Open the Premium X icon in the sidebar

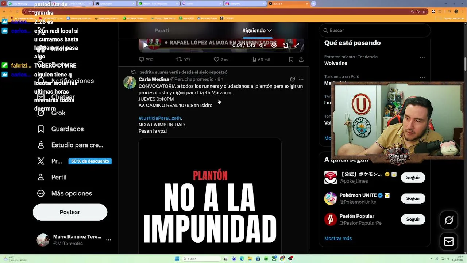[x=41, y=161]
